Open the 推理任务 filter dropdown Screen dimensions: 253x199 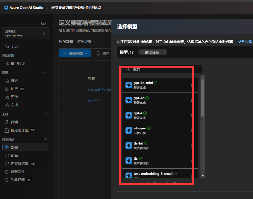click(153, 52)
